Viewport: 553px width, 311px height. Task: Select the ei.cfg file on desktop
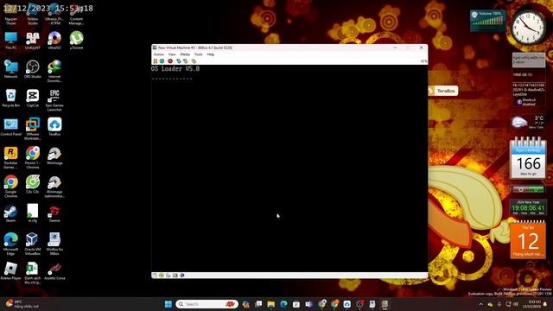[x=33, y=213]
